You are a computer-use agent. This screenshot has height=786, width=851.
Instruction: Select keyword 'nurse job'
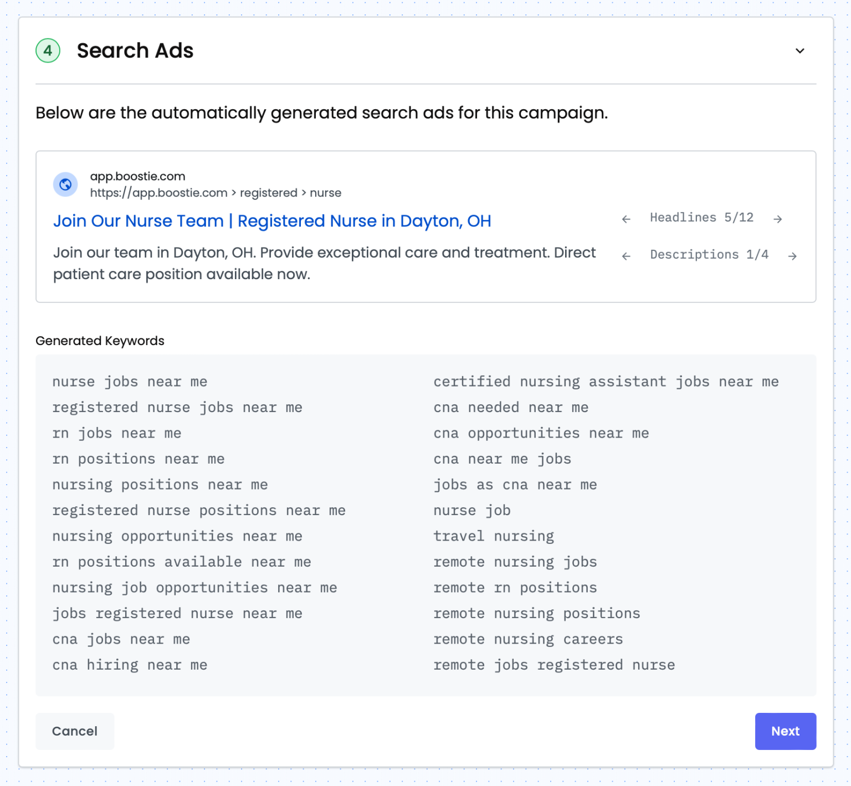472,511
